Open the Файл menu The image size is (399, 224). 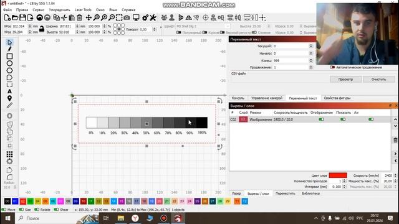click(x=7, y=10)
